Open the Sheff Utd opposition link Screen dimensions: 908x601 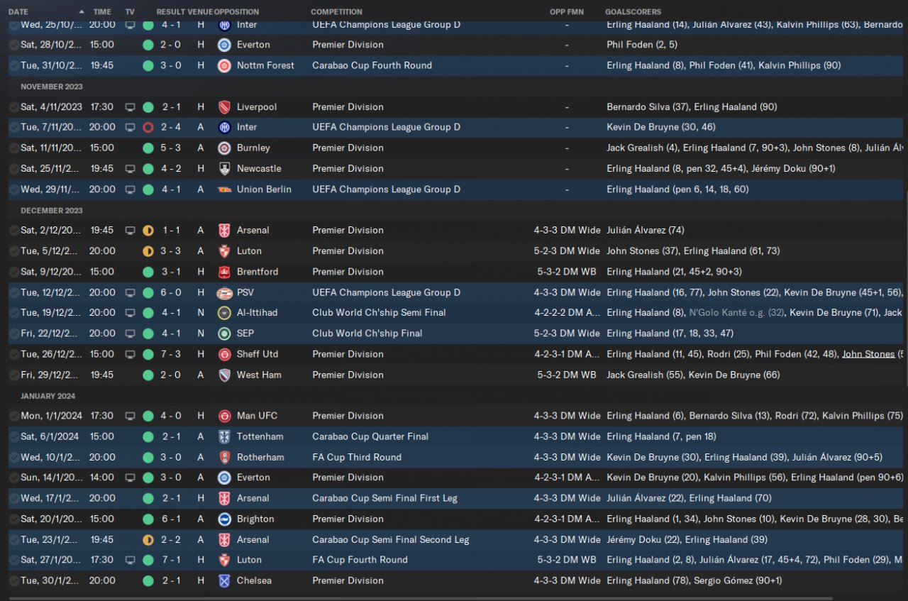point(258,354)
